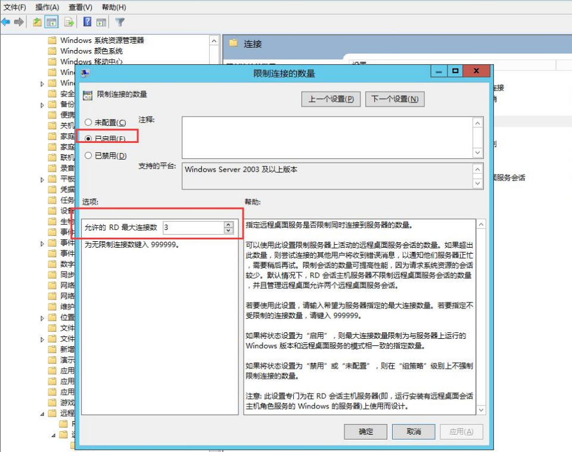Click the 确定 button

(366, 431)
